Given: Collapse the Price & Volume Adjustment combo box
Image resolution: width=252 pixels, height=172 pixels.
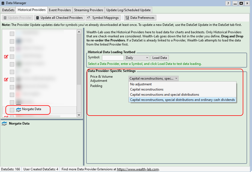Looking at the screenshot, I should point(154,79).
